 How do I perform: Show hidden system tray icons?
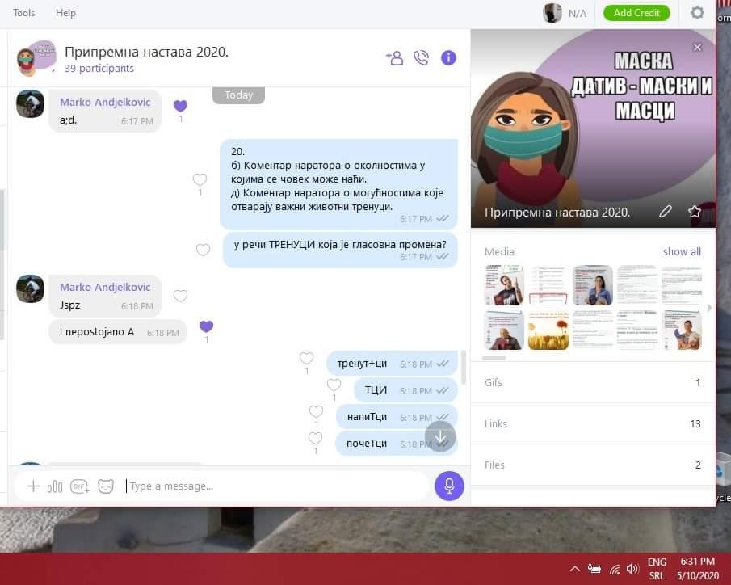click(574, 568)
